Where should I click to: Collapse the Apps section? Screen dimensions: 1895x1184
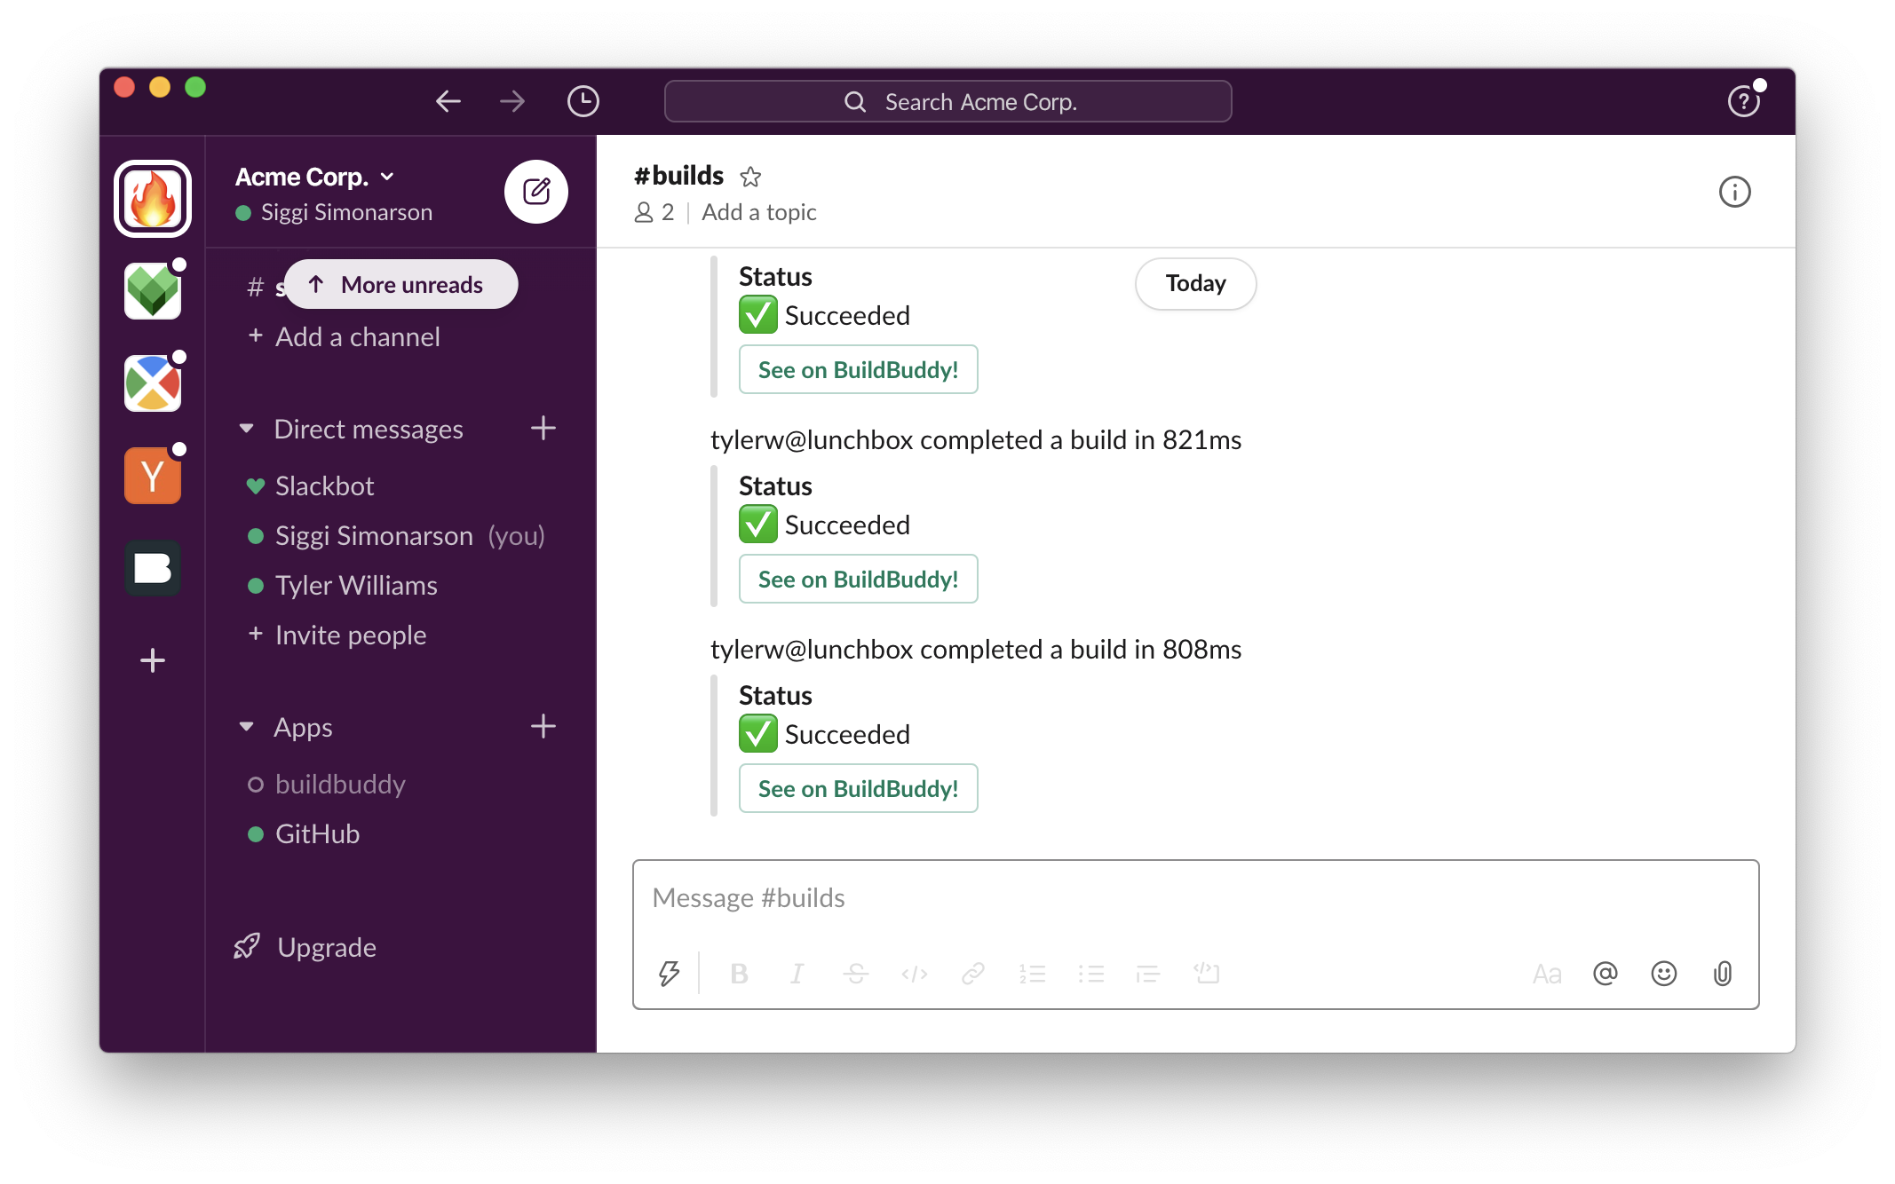coord(246,728)
